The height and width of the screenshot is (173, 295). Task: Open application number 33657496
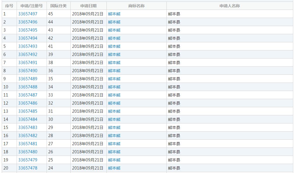click(x=28, y=22)
